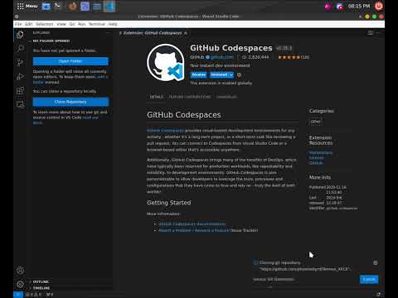Viewport: 398px width, 298px height.
Task: Click the GitHub Codespaces extension logo
Action: [x=166, y=62]
